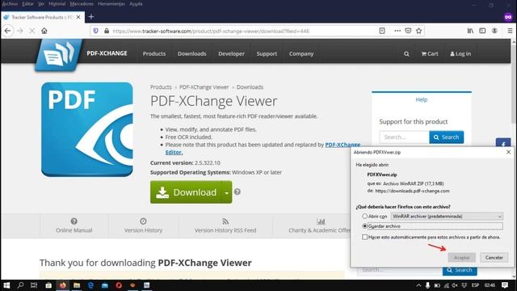The width and height of the screenshot is (517, 291).
Task: View site security padlock information
Action: point(107,31)
